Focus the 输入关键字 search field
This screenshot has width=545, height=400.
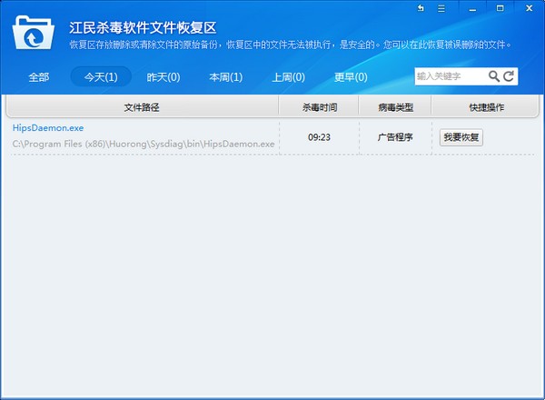tap(450, 76)
